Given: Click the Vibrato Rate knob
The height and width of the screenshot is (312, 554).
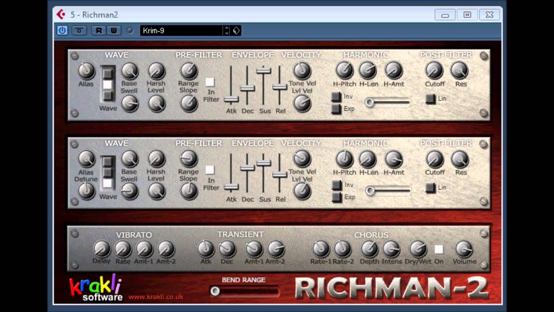Looking at the screenshot, I should click(122, 249).
